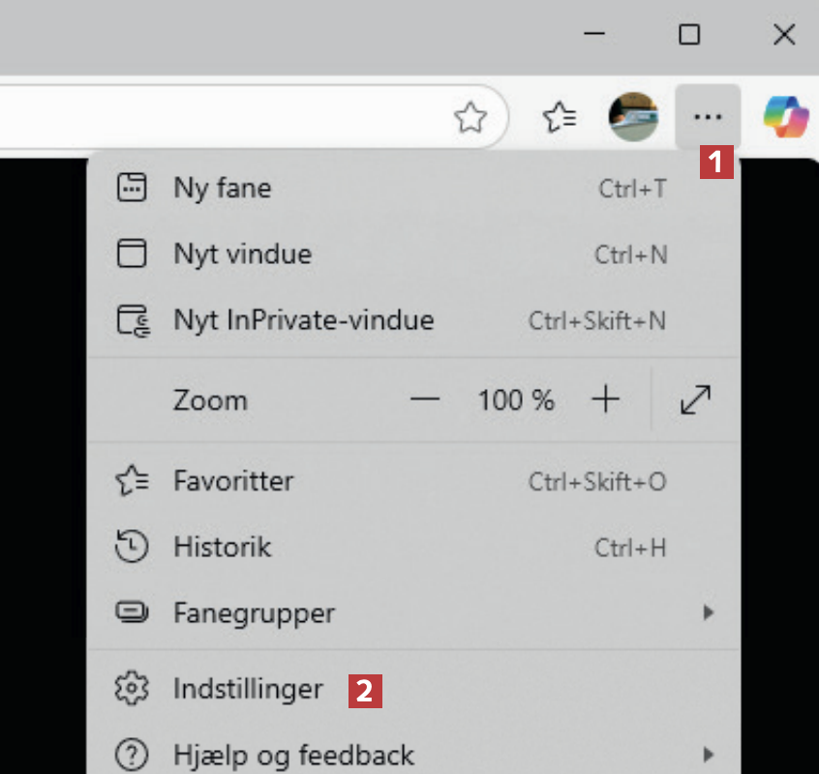The image size is (819, 774).
Task: Click the Ny fane tab icon
Action: (132, 188)
